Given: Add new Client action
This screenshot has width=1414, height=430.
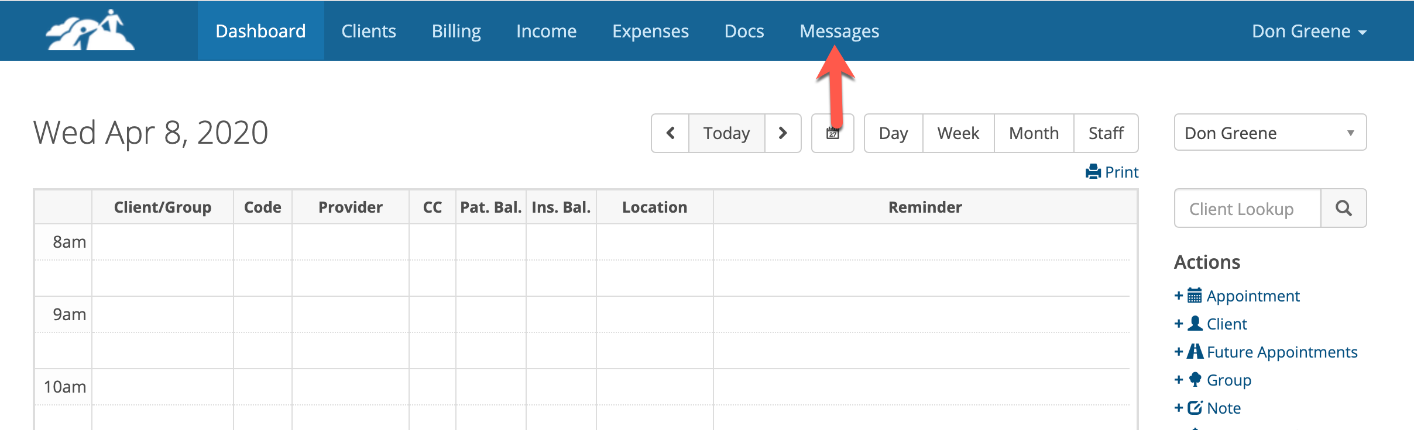Looking at the screenshot, I should (1226, 324).
